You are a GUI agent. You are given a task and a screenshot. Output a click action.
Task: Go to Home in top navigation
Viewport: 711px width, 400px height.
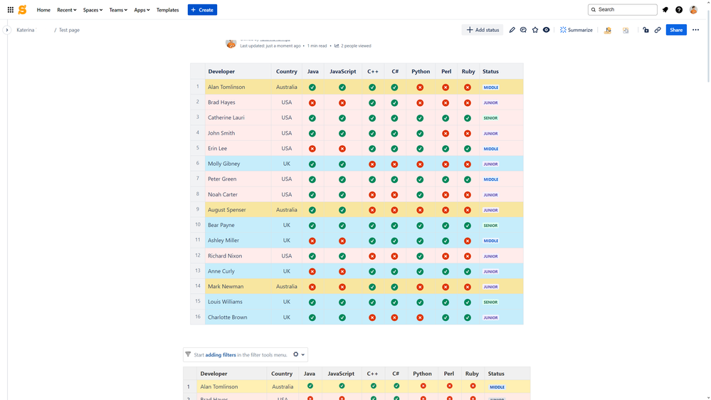click(x=43, y=10)
